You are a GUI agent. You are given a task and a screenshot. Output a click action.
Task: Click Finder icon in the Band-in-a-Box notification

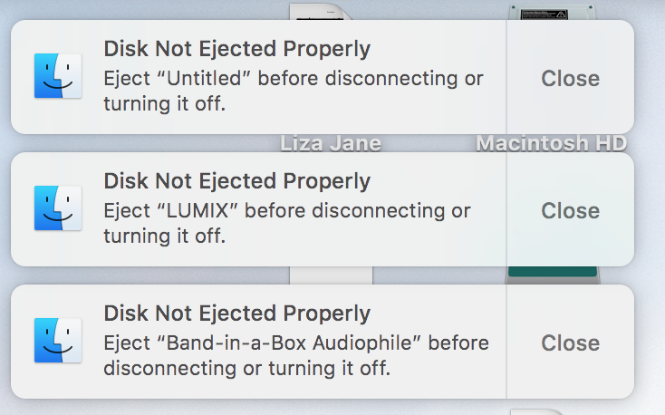57,341
